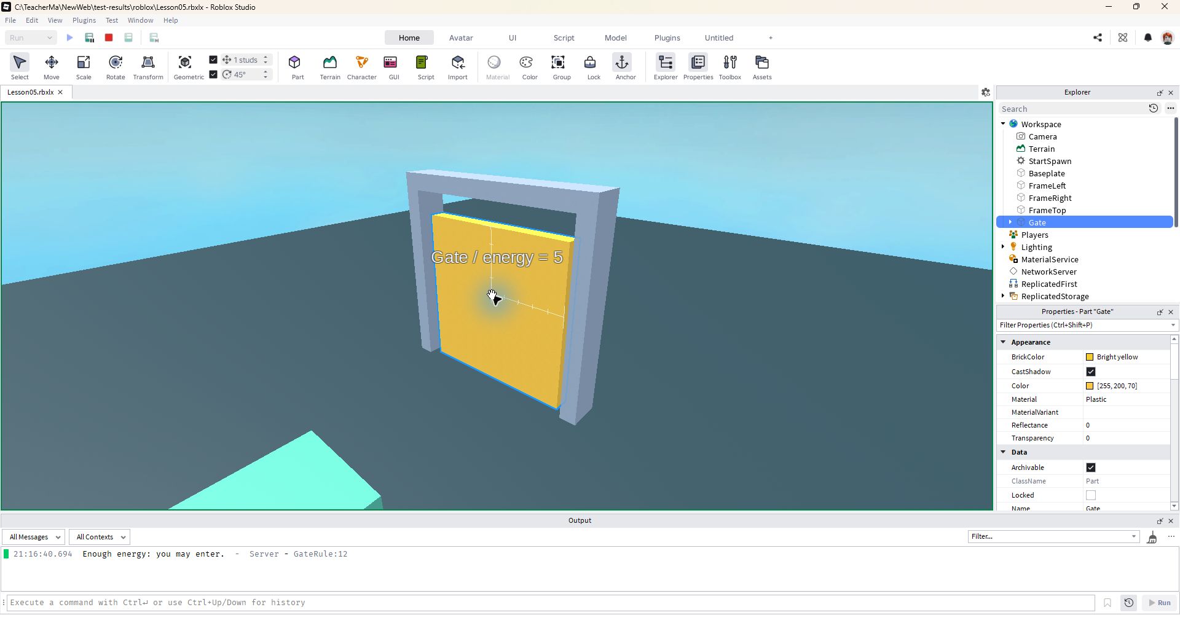The image size is (1180, 634).
Task: Stop the running simulation
Action: point(109,37)
